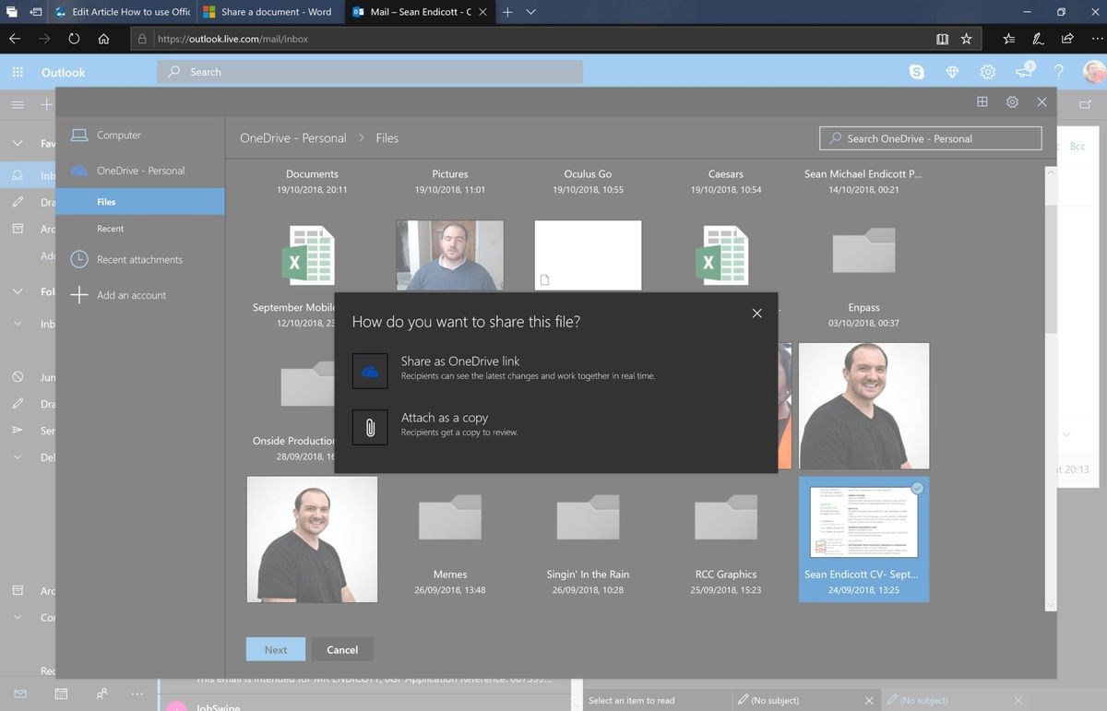Open Skype panel from the Outlook header
1107x711 pixels.
click(916, 72)
